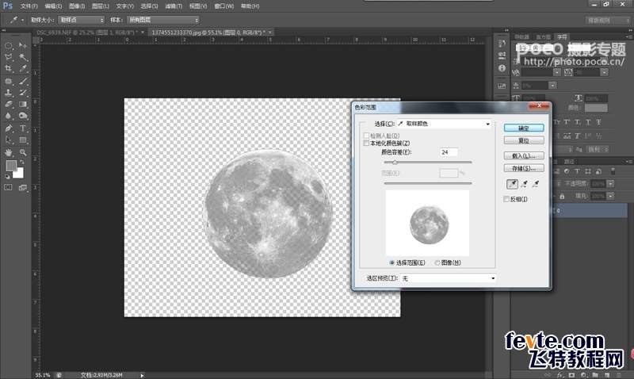Image resolution: width=634 pixels, height=379 pixels.
Task: Open the 文件(F) menu
Action: click(29, 6)
